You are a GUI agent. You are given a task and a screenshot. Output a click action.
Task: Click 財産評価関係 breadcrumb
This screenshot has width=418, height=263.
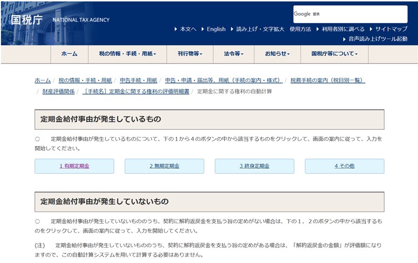click(59, 91)
